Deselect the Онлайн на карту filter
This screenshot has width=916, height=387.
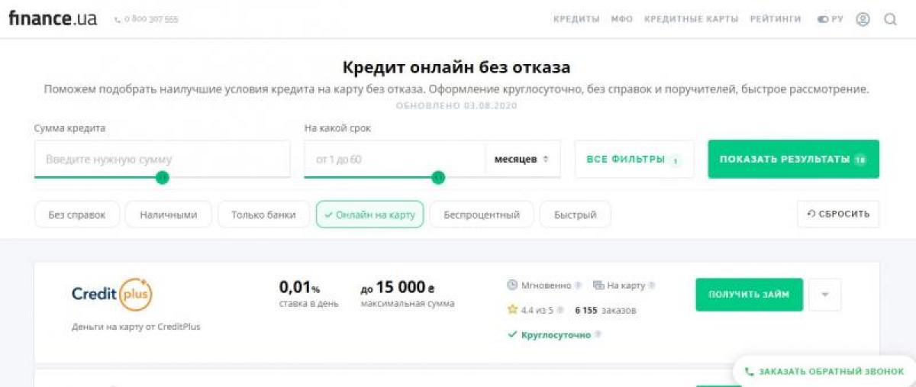(369, 214)
